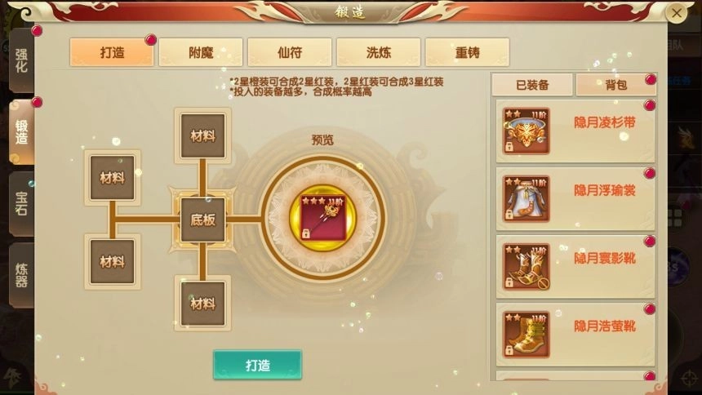The image size is (702, 395).
Task: Click the bottom 材料 material slot
Action: 202,304
